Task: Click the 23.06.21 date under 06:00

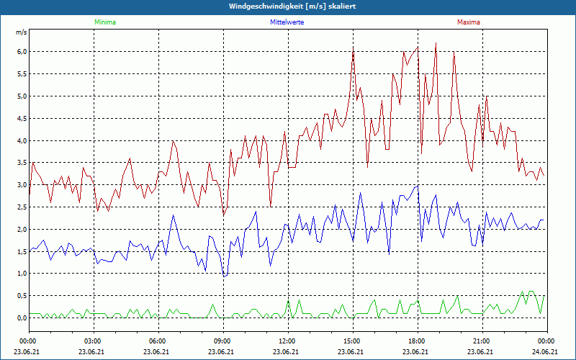Action: (156, 351)
